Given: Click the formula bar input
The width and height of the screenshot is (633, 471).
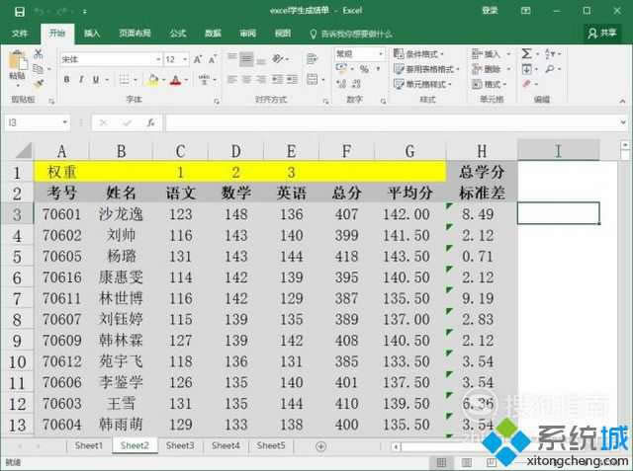Looking at the screenshot, I should [x=392, y=122].
